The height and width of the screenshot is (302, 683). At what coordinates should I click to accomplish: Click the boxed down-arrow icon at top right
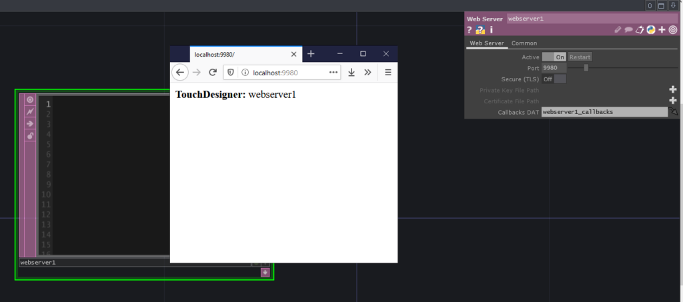(672, 5)
